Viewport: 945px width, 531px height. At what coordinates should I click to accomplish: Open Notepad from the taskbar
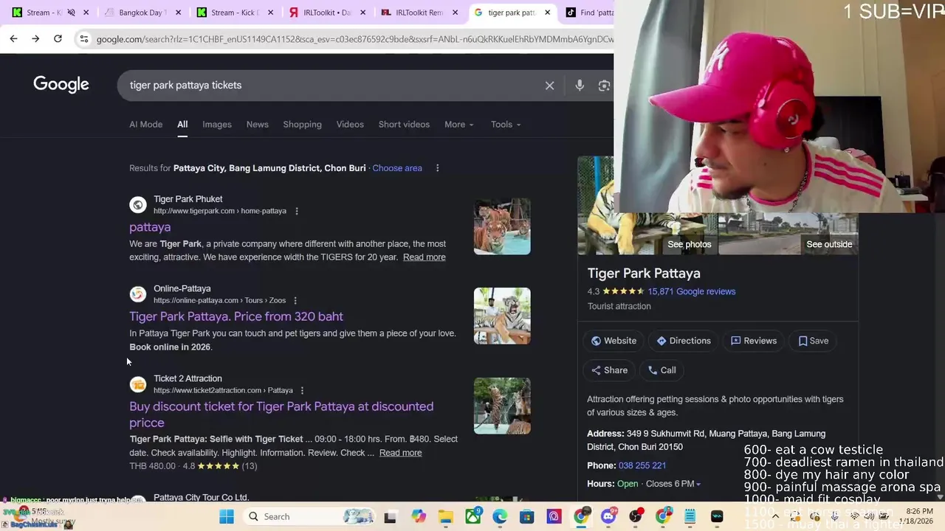click(690, 516)
